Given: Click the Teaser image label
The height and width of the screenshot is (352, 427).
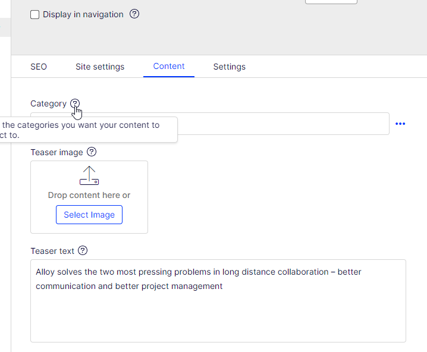Looking at the screenshot, I should [56, 152].
